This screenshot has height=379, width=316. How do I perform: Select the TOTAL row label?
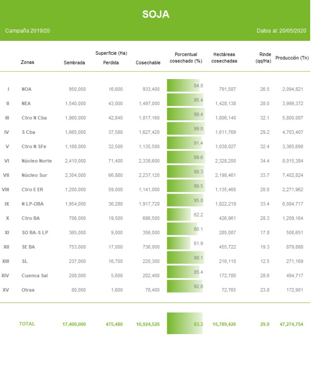(x=27, y=323)
